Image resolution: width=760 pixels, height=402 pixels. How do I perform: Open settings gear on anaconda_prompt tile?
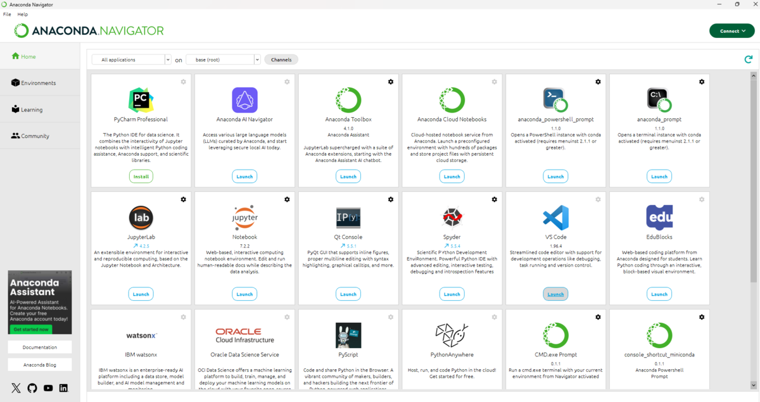(702, 82)
